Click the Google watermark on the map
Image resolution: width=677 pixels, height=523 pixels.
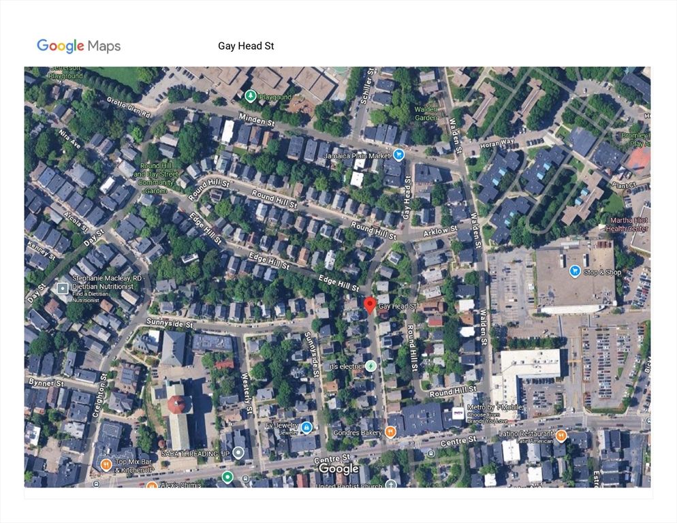tap(338, 469)
